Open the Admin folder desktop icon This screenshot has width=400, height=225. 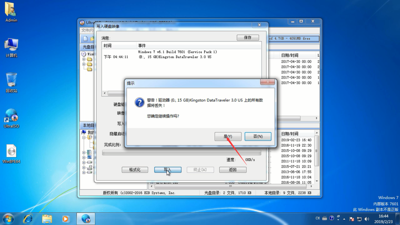[x=11, y=12]
